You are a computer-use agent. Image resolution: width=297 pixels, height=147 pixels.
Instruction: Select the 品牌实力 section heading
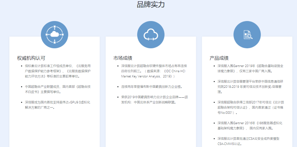pos(151,4)
